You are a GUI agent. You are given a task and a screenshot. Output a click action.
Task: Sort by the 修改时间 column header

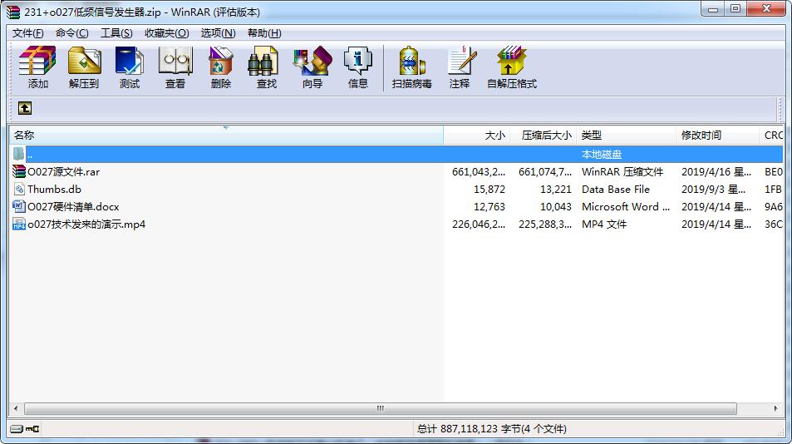pyautogui.click(x=717, y=136)
